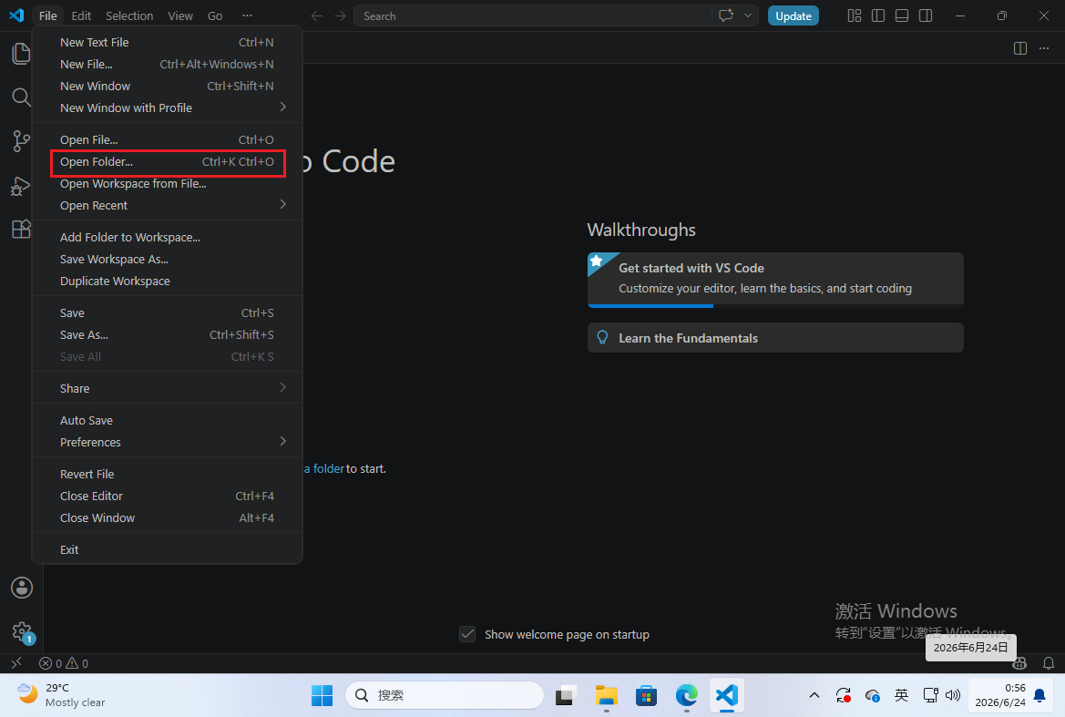Choose Close Editor
This screenshot has width=1065, height=717.
(x=167, y=496)
